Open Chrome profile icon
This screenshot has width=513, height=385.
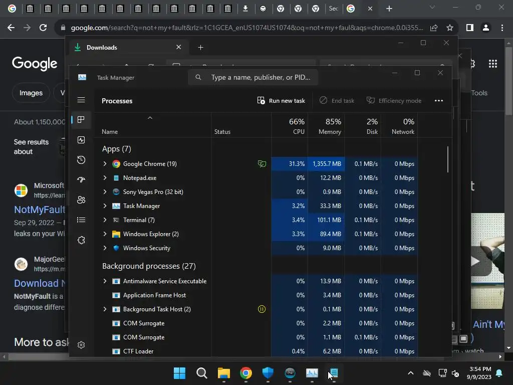[x=486, y=28]
